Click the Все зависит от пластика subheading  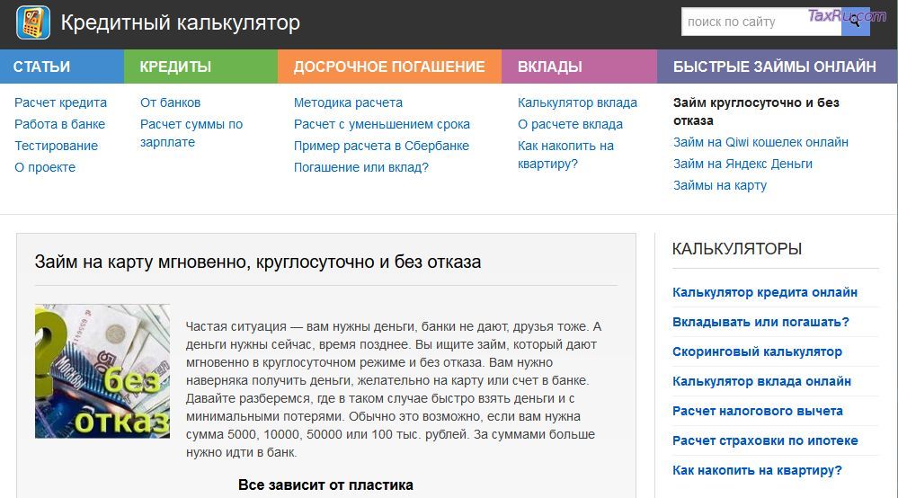coord(325,485)
